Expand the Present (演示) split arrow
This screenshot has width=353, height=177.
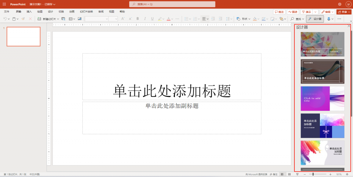click(x=316, y=12)
